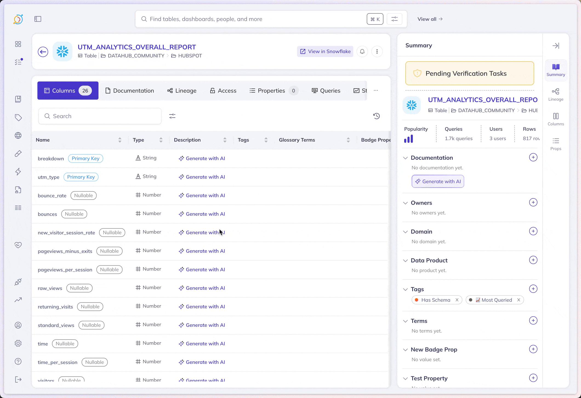Image resolution: width=581 pixels, height=398 pixels.
Task: Open the three-dot entity menu
Action: tap(377, 52)
